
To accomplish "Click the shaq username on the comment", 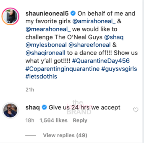I will (x=33, y=107).
